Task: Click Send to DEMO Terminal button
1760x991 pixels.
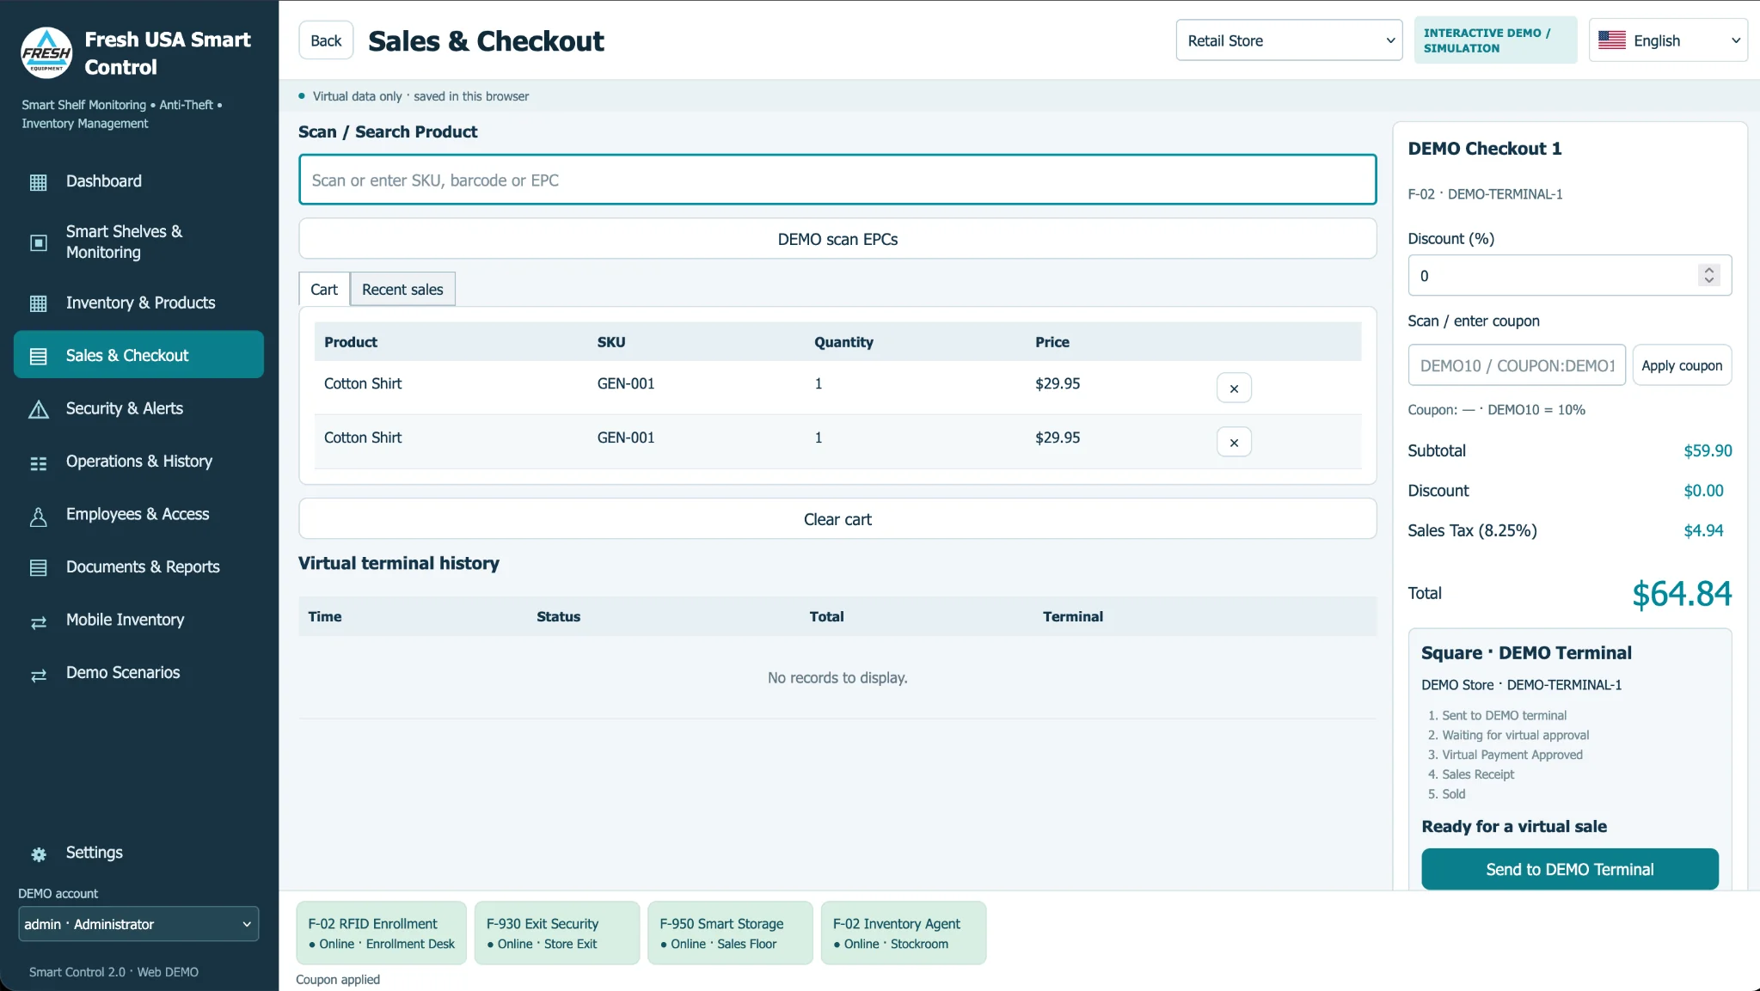Action: click(x=1569, y=869)
